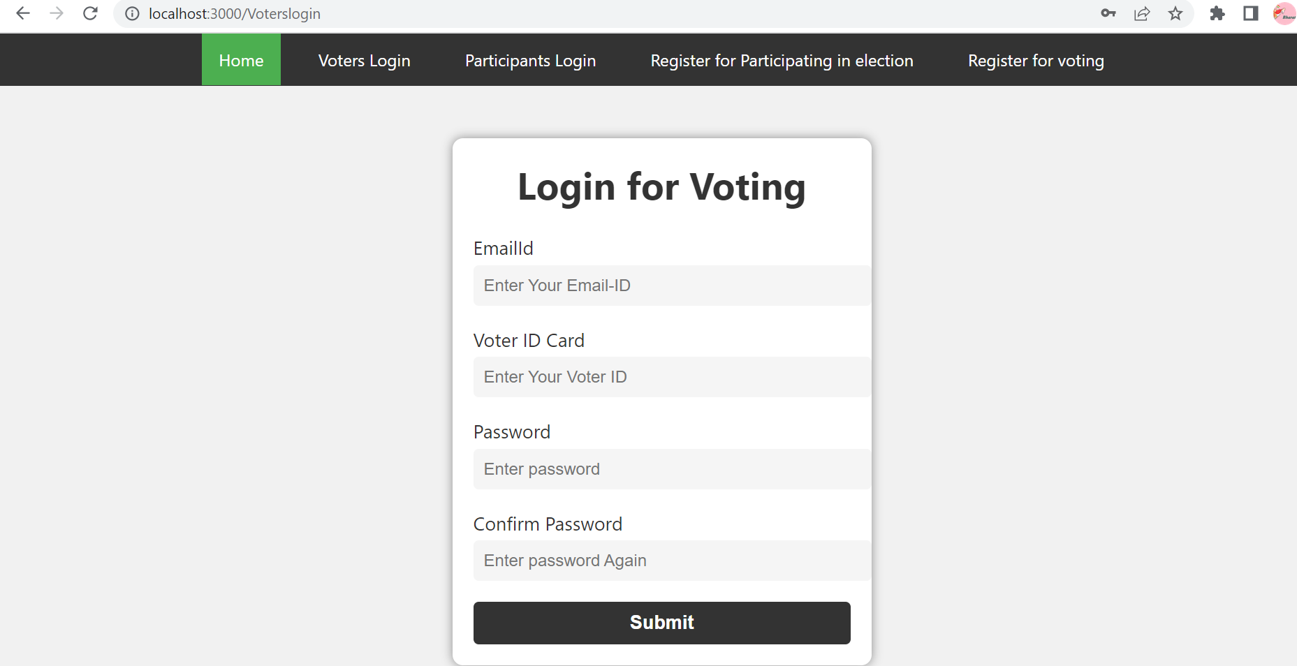The height and width of the screenshot is (666, 1297).
Task: Open the Participants Login page
Action: [x=530, y=60]
